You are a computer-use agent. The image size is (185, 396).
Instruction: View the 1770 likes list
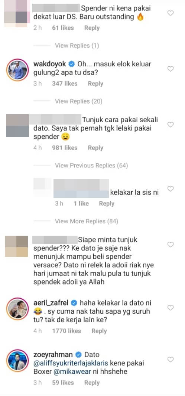tap(66, 331)
